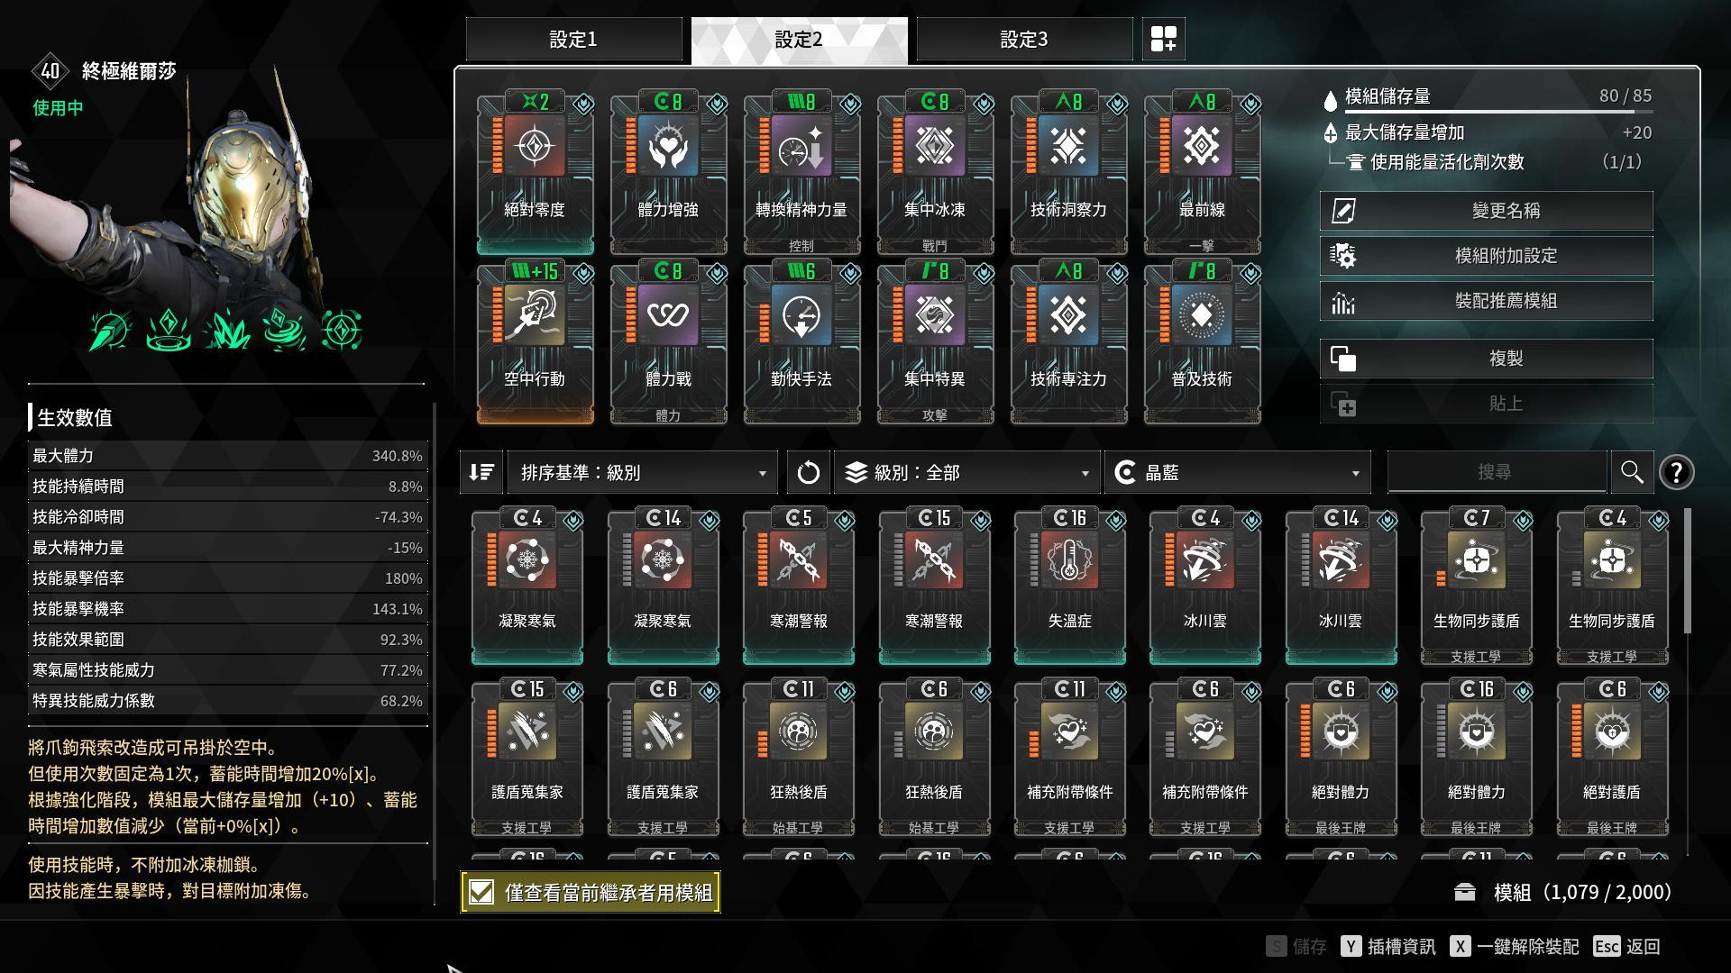Image resolution: width=1731 pixels, height=973 pixels.
Task: Focus the 搜尋 search input field
Action: tap(1497, 472)
